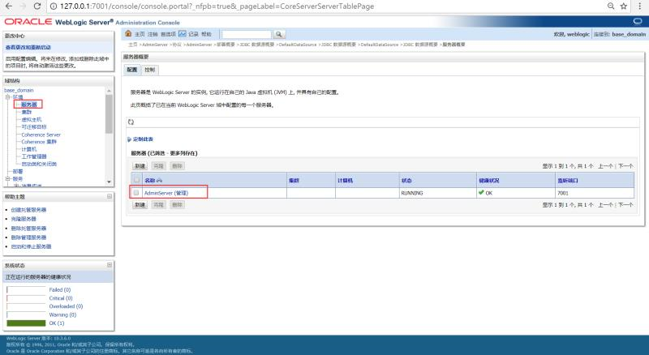Reload the page with browser refresh

pyautogui.click(x=37, y=6)
